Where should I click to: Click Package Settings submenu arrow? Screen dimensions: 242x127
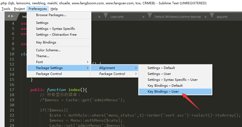87,68
